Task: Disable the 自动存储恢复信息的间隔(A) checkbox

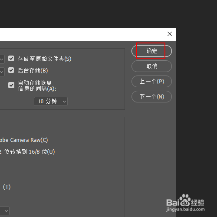Action: coord(11,85)
